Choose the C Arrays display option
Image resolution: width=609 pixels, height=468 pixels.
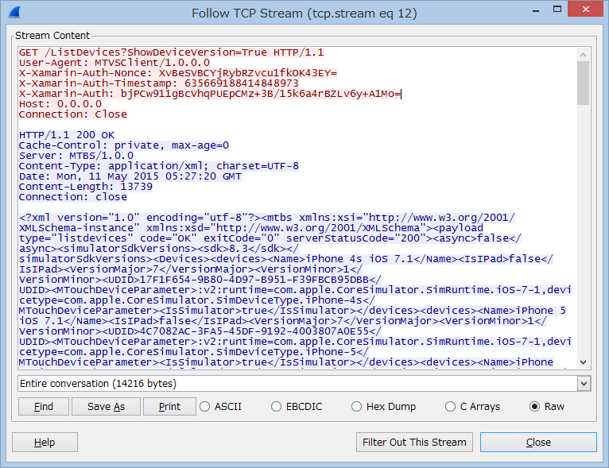473,406
